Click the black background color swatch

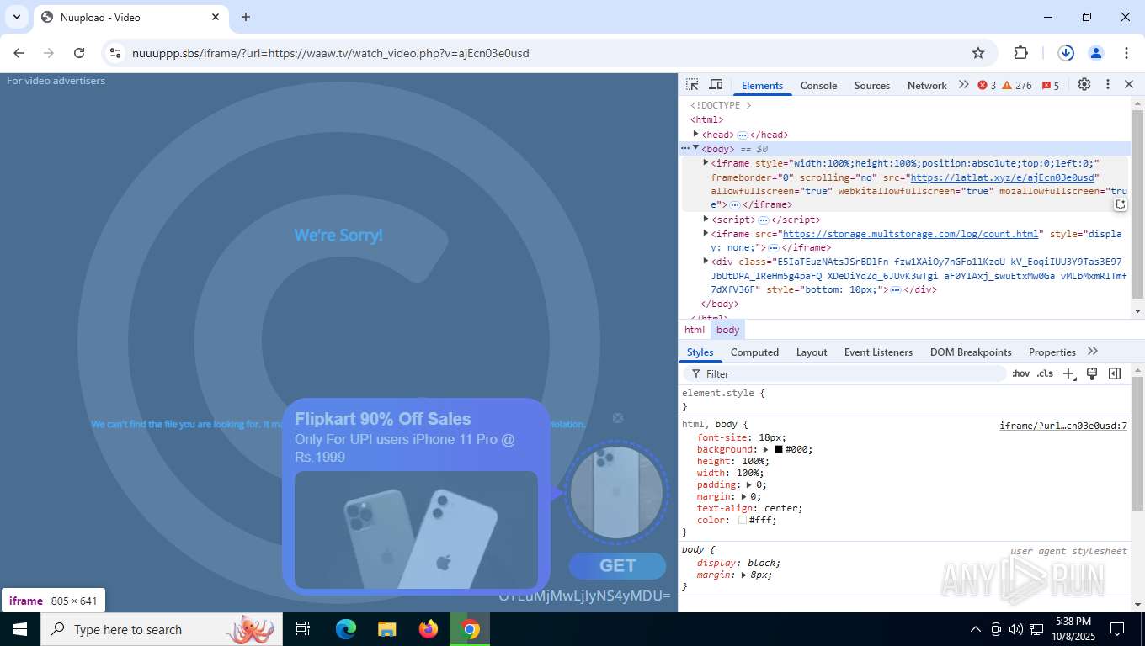pos(779,449)
